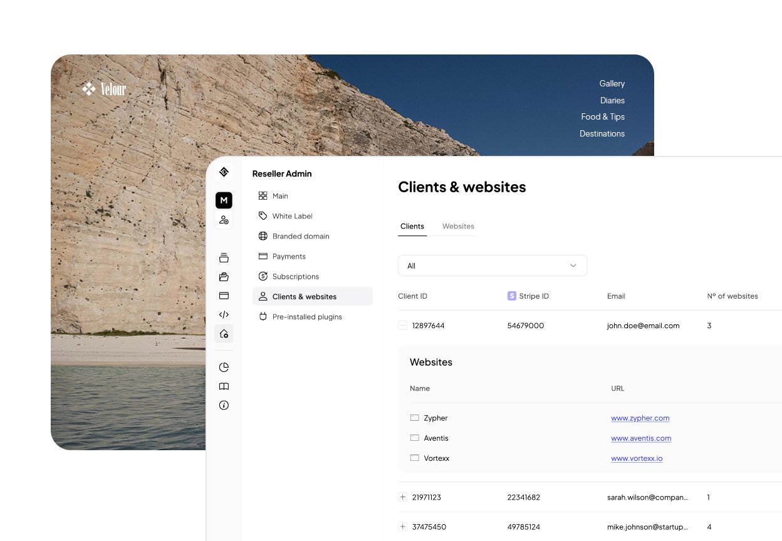Click Gallery in the Velour site navigation
Screen dimensions: 782x541
(612, 83)
